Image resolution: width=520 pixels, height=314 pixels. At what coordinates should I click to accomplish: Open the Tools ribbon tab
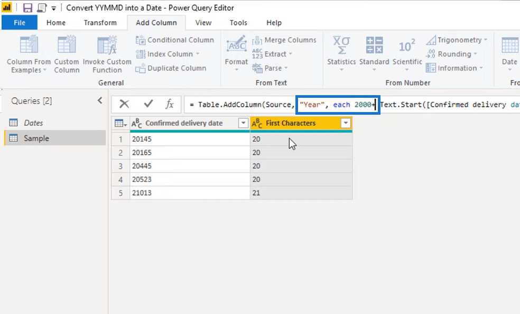238,23
